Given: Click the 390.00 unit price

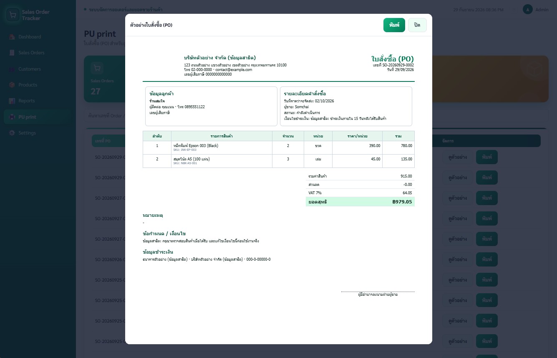Looking at the screenshot, I should tap(375, 146).
